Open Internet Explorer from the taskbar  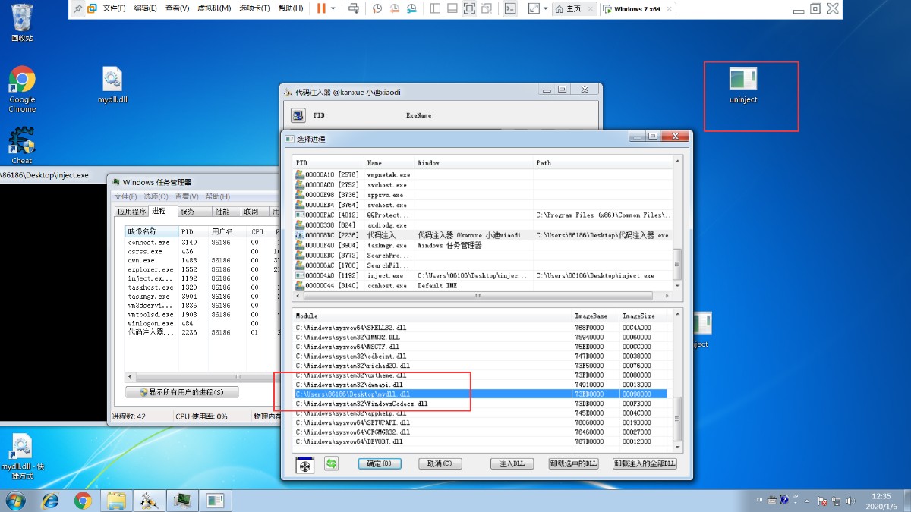click(x=50, y=501)
